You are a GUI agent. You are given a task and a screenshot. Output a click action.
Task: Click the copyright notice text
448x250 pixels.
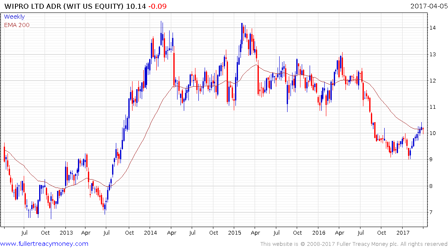pos(354,244)
